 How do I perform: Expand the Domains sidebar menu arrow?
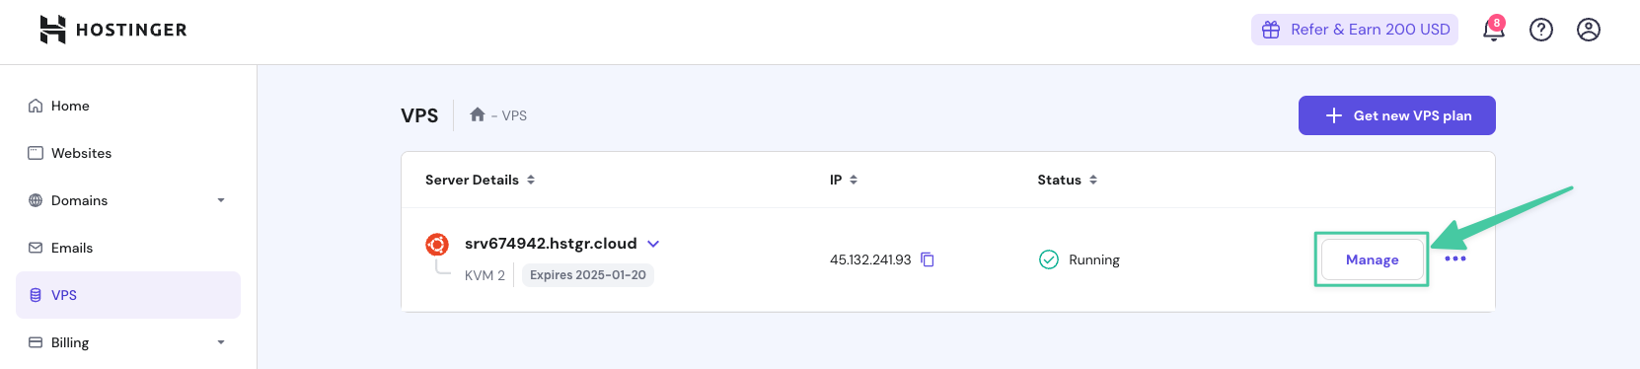click(x=221, y=200)
